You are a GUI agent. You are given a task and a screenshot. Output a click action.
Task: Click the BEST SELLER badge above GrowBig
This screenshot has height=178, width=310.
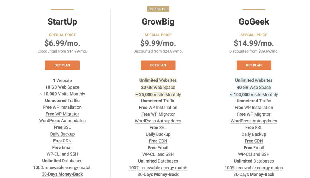(x=158, y=9)
